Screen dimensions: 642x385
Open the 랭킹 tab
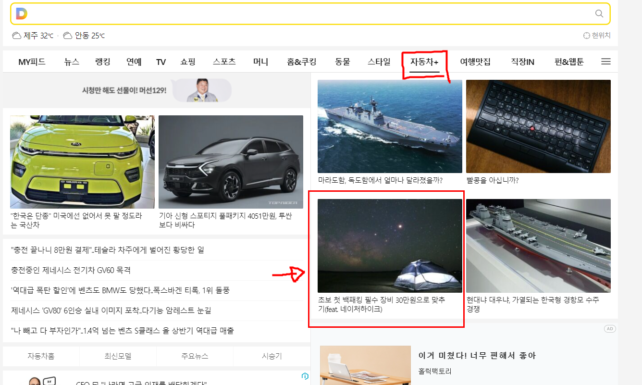pyautogui.click(x=103, y=62)
